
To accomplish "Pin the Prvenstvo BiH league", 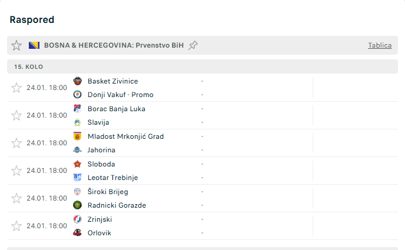I will tap(193, 45).
